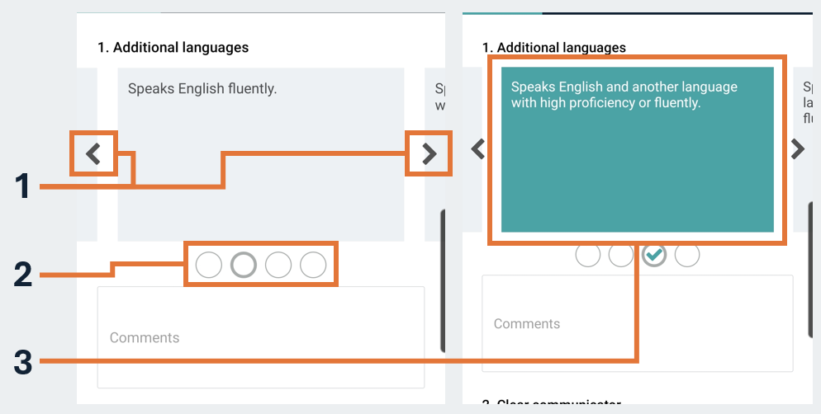Go to next card after 'Speaks English fluently'
Image resolution: width=821 pixels, height=414 pixels.
(x=429, y=153)
